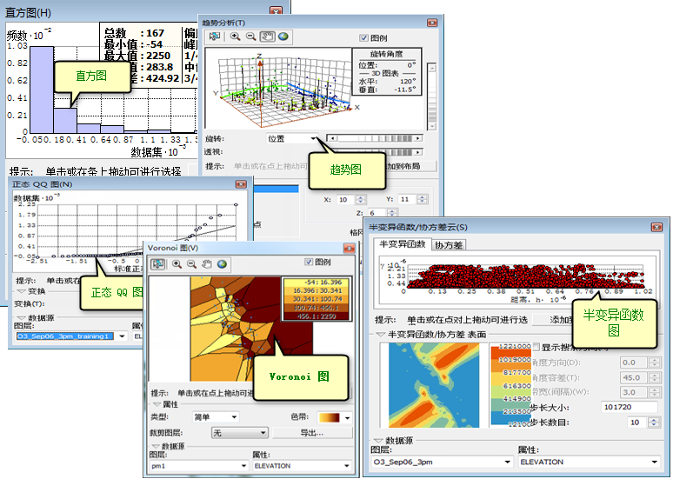Choose pan hand tool in Voronoi window
The image size is (673, 479).
(x=207, y=264)
